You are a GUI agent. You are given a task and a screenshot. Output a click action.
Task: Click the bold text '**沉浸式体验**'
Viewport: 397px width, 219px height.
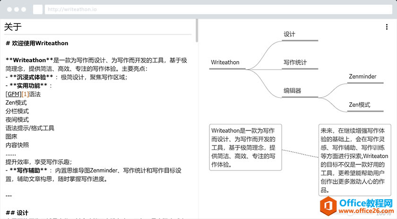click(31, 77)
